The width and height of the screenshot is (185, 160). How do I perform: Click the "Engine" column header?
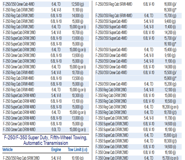56,149
